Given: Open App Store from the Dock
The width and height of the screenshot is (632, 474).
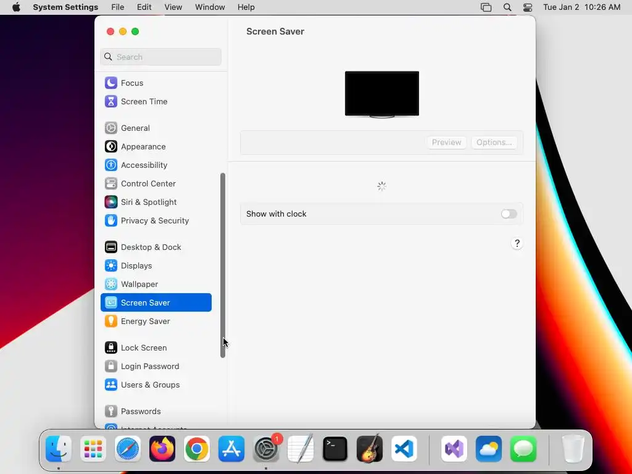Looking at the screenshot, I should (231, 449).
